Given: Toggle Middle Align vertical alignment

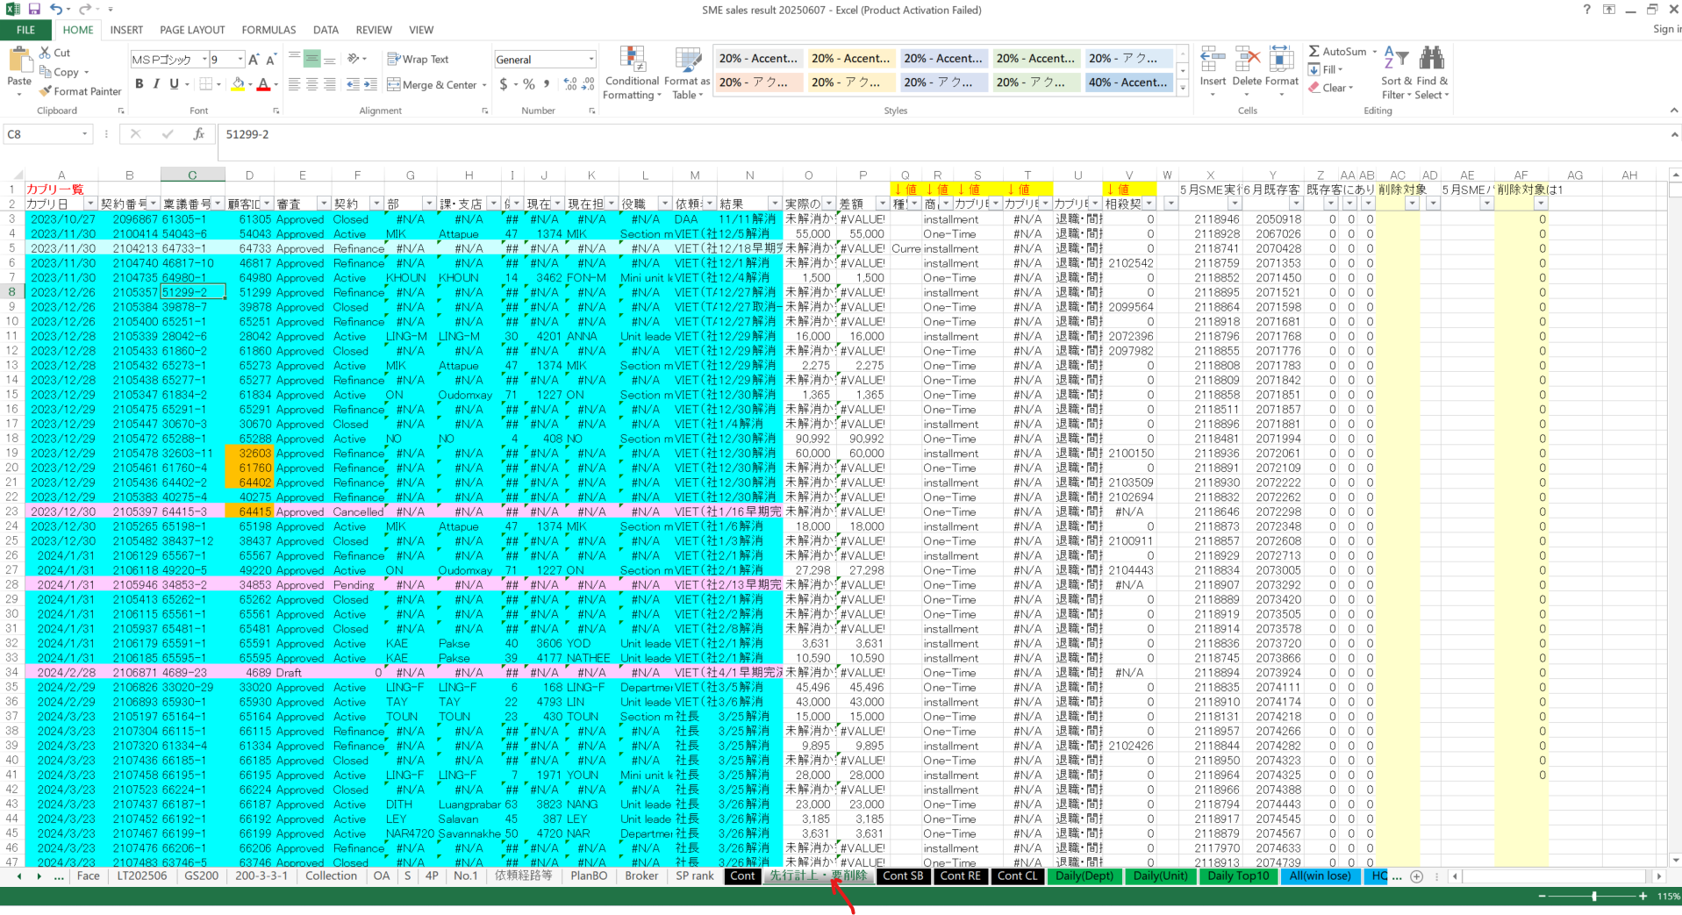Looking at the screenshot, I should pos(311,59).
